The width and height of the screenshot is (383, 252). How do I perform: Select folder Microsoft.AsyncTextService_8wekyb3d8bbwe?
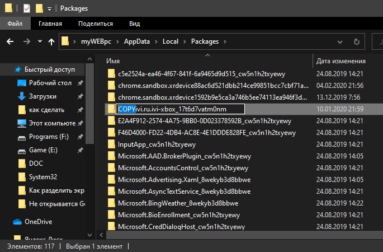(x=184, y=192)
